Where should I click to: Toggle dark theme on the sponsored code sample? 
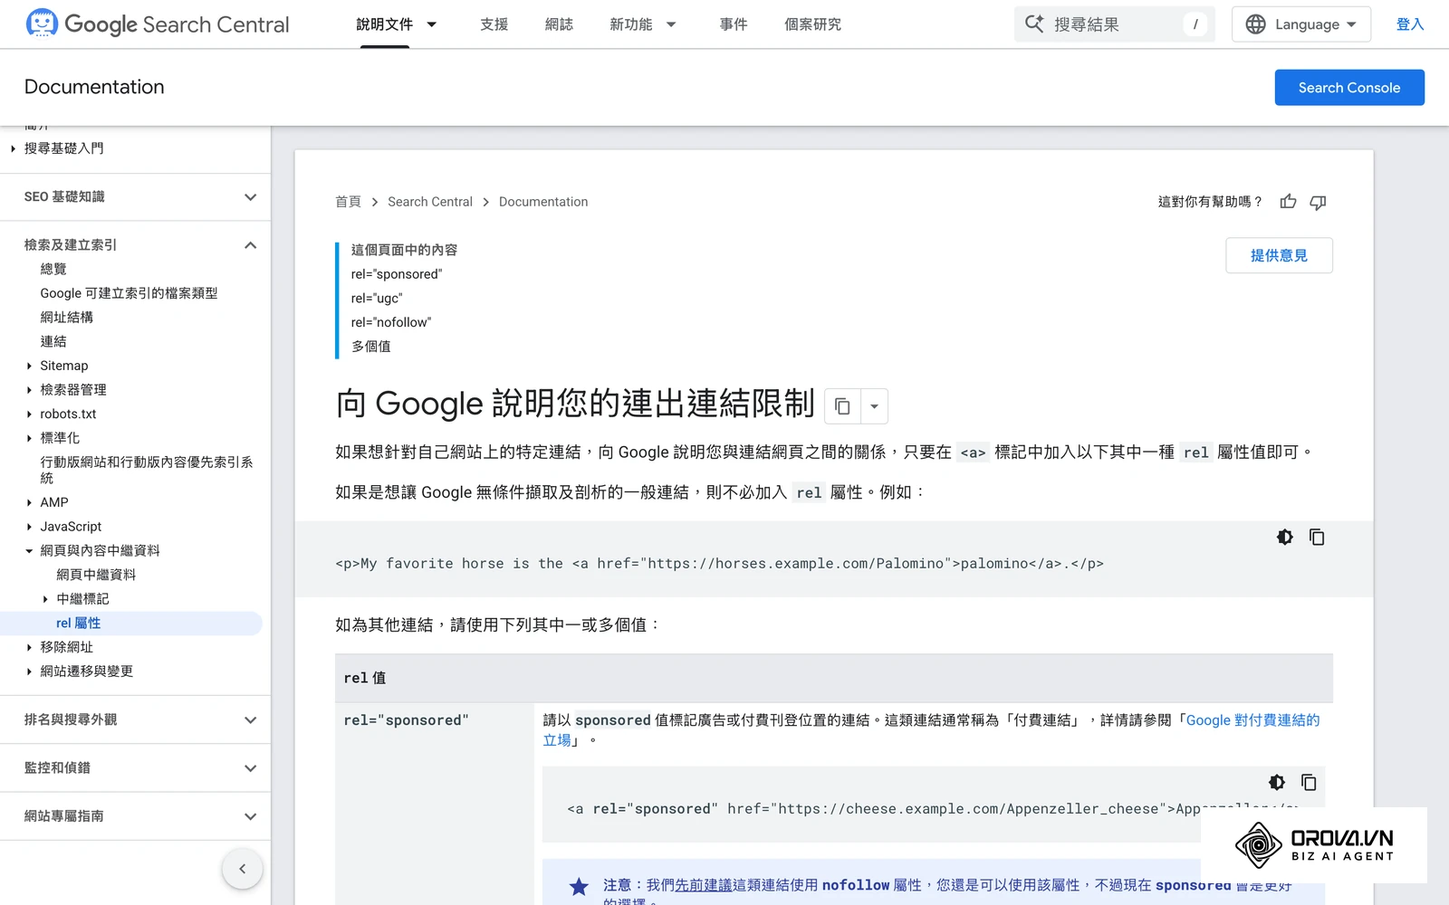(1277, 782)
